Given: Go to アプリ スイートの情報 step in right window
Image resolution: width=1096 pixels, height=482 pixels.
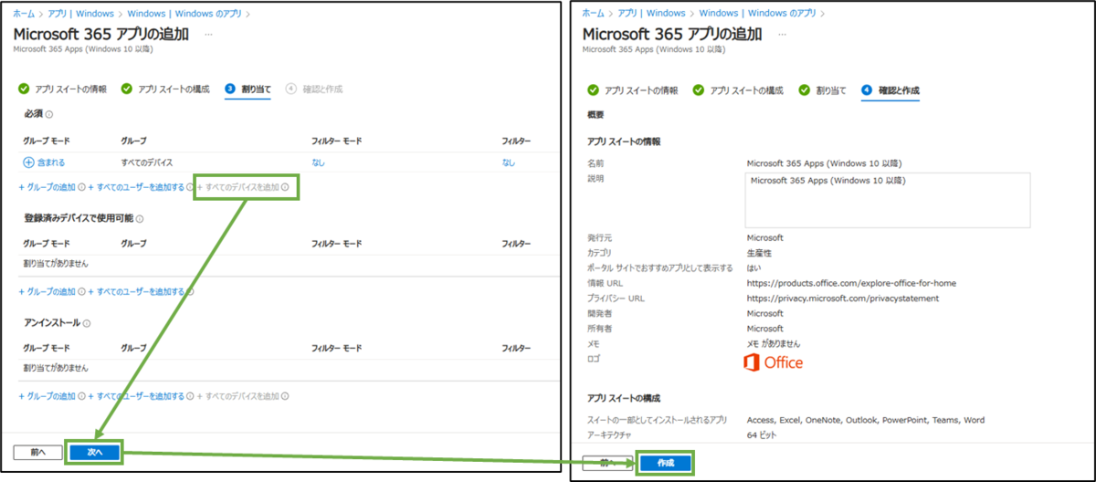Looking at the screenshot, I should click(633, 90).
